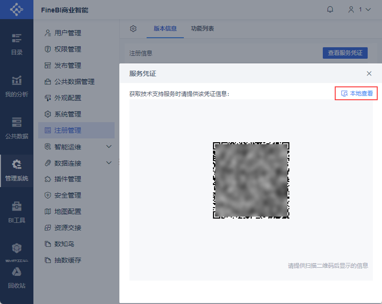Open 目录 in the left sidebar

pos(17,44)
